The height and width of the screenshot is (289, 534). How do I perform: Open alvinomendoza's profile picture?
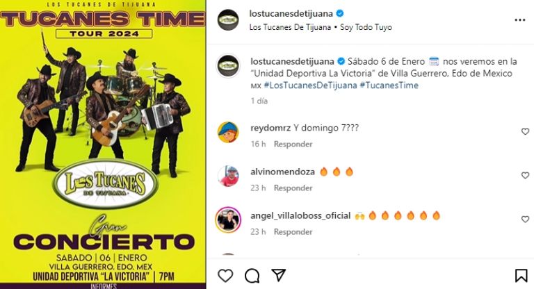[x=228, y=176]
